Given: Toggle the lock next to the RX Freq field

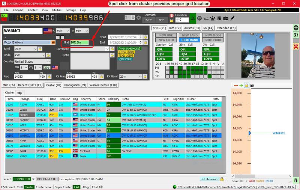Looking at the screenshot, I should point(101,77).
